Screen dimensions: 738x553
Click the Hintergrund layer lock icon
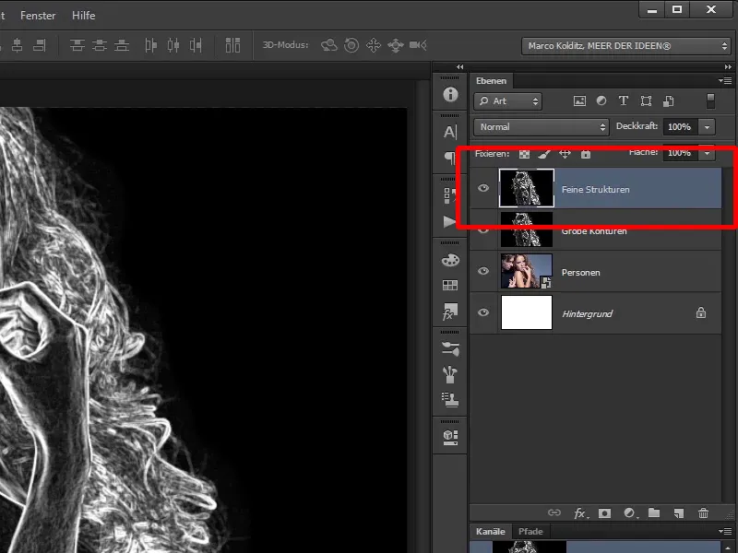tap(701, 312)
